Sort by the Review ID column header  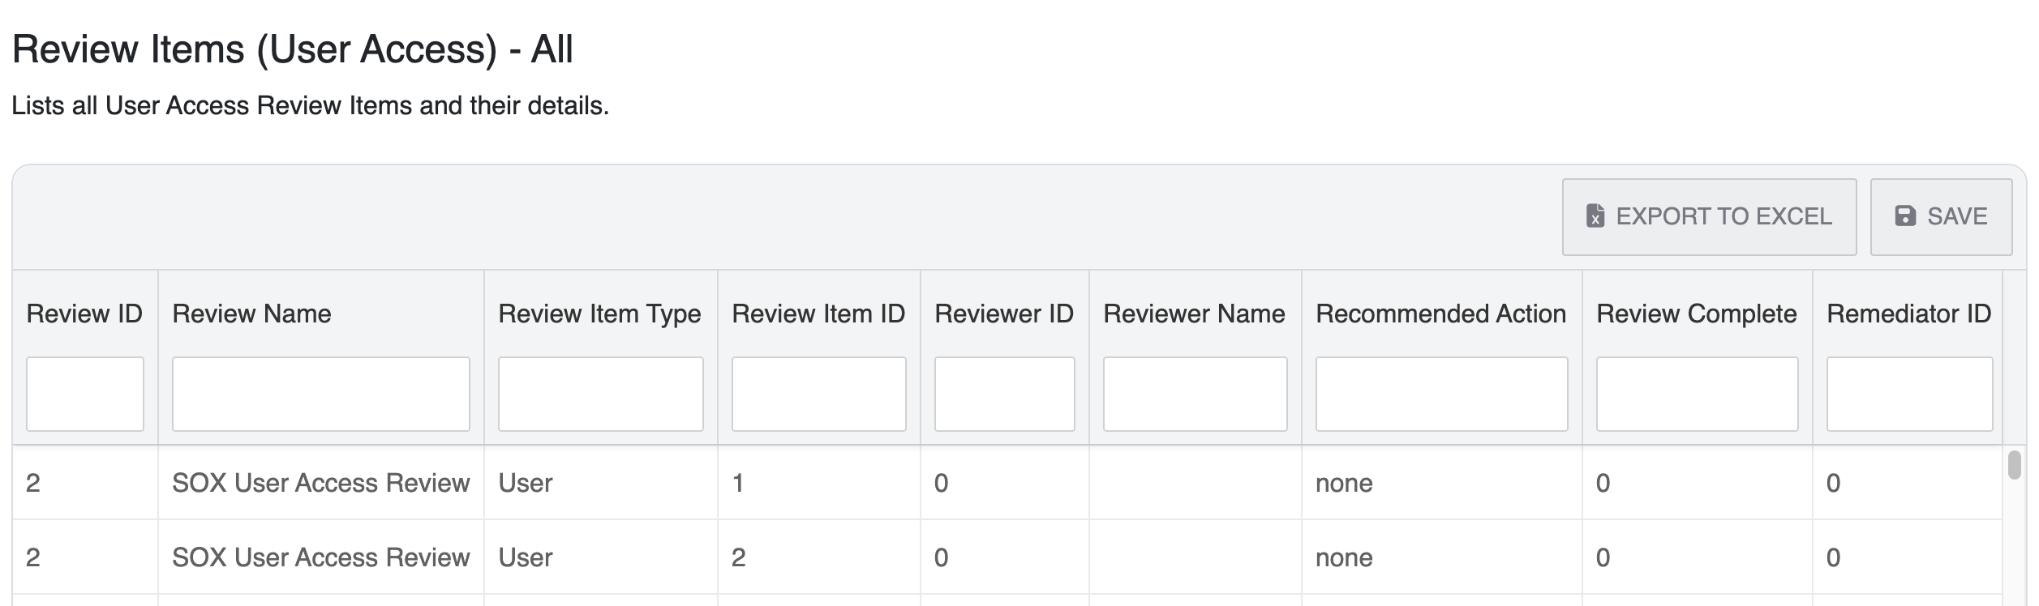point(84,314)
